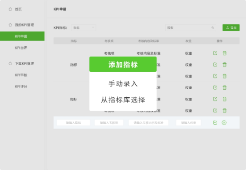Delete the first table row
This screenshot has width=246, height=170.
click(224, 53)
